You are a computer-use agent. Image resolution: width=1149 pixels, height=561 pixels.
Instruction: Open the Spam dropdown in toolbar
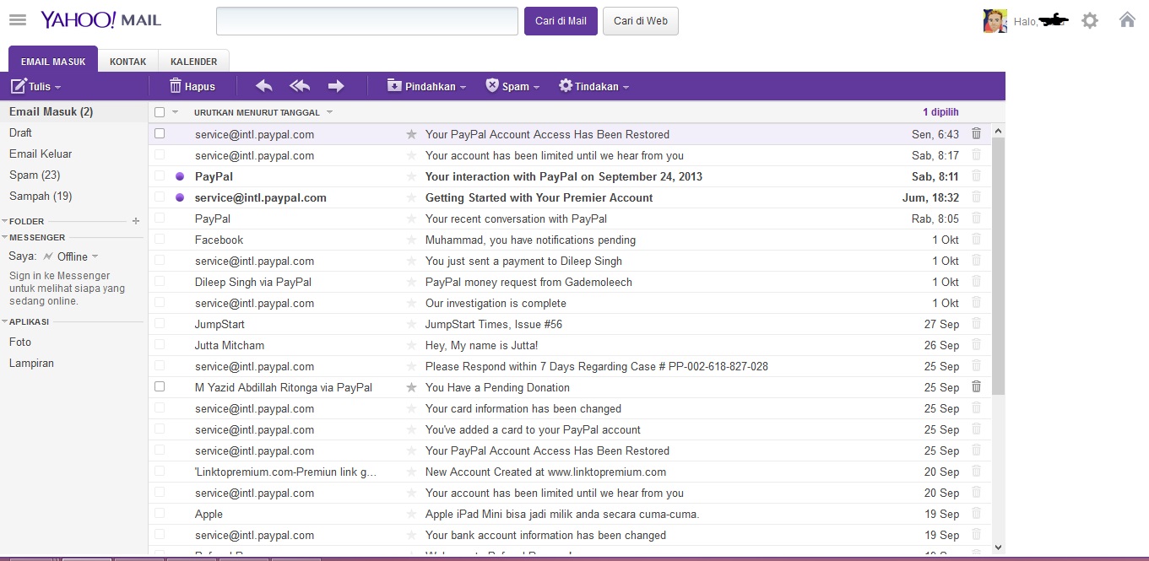pos(512,86)
